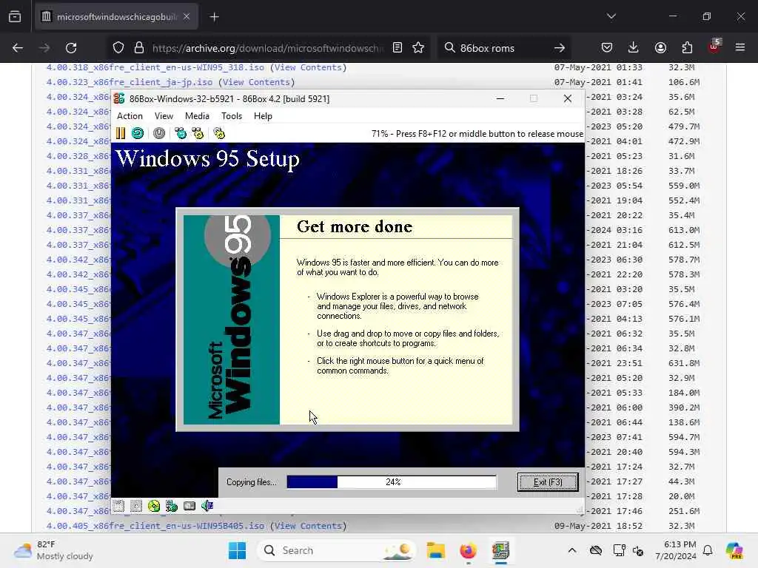This screenshot has width=758, height=568.
Task: Send Ctrl+Alt+Del via toolbar icon
Action: coord(181,133)
